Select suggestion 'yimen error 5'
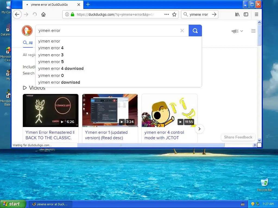 119,62
